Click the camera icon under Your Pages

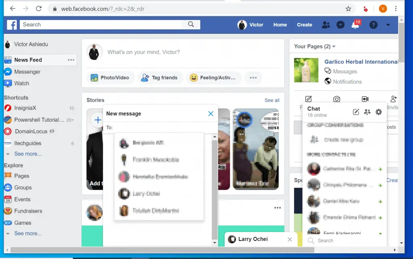(x=337, y=99)
